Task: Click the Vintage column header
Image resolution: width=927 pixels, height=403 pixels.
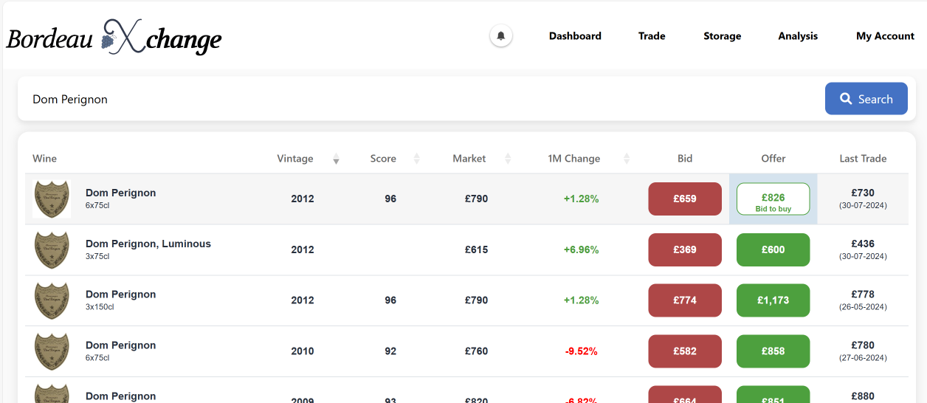Action: coord(295,159)
